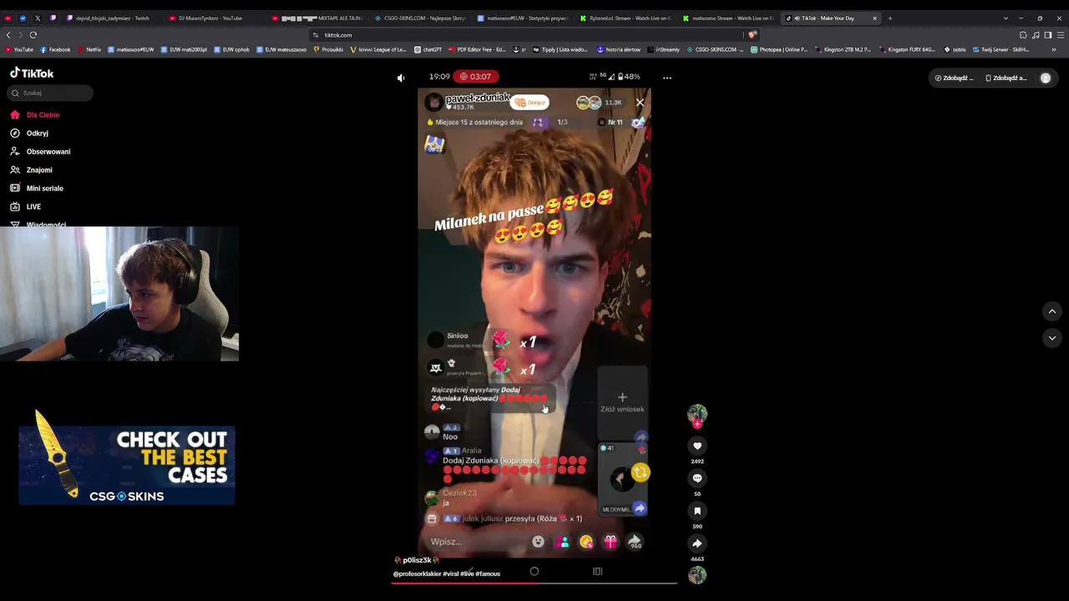Viewport: 1069px width, 601px height.
Task: Click the Wpisz... comment field
Action: (x=476, y=542)
